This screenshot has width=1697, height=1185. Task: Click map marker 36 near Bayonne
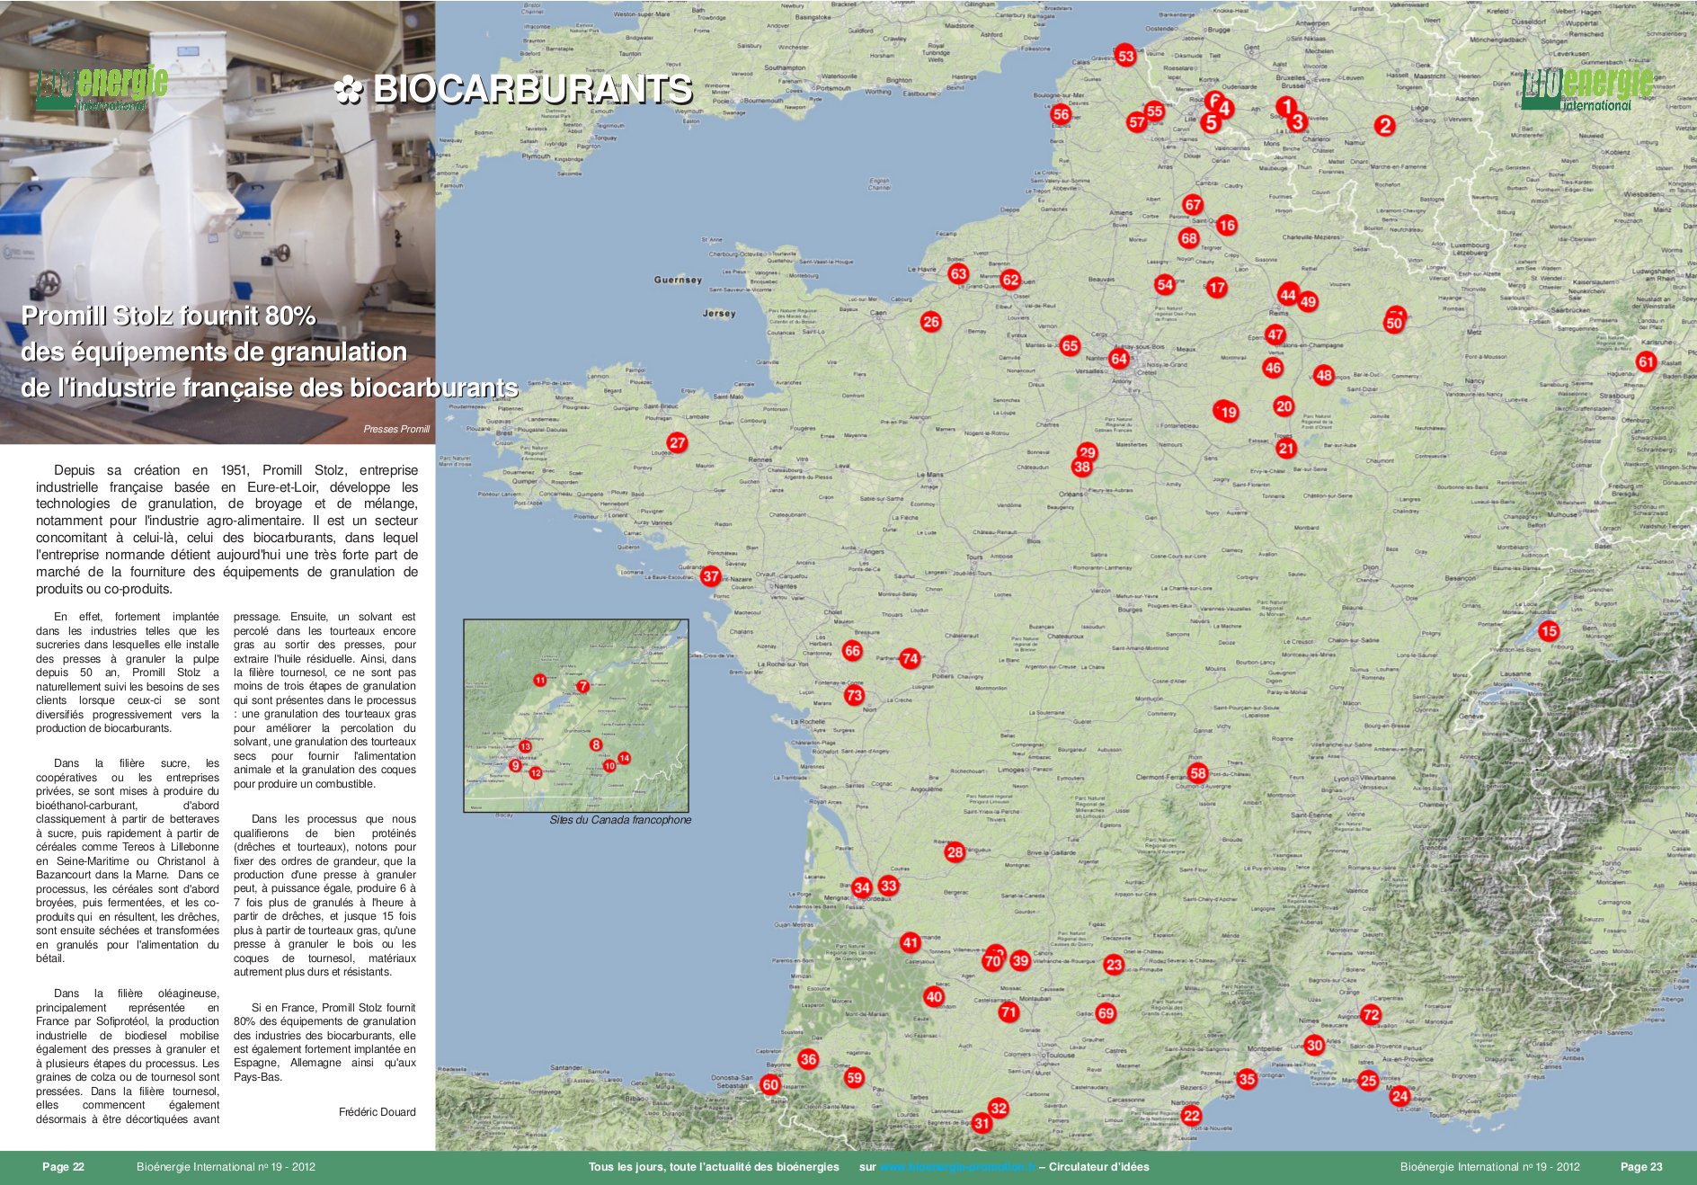pyautogui.click(x=808, y=1059)
